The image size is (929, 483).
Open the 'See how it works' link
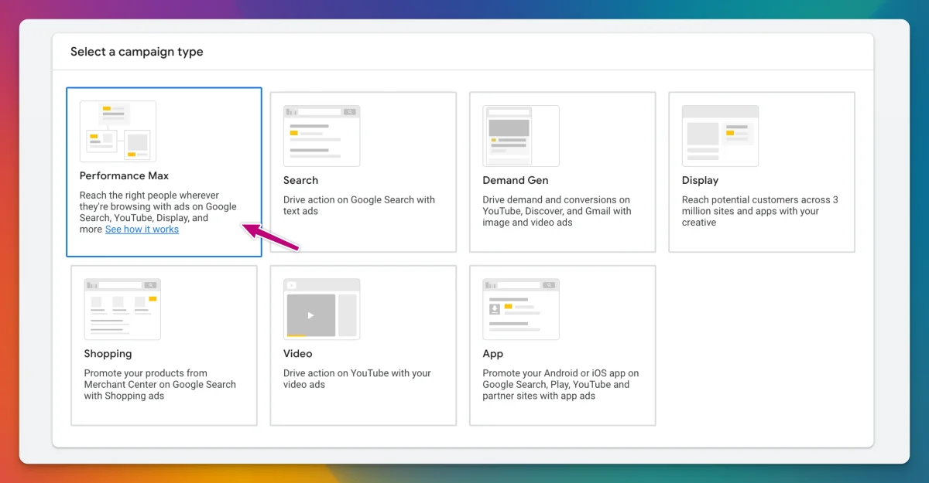(x=142, y=230)
